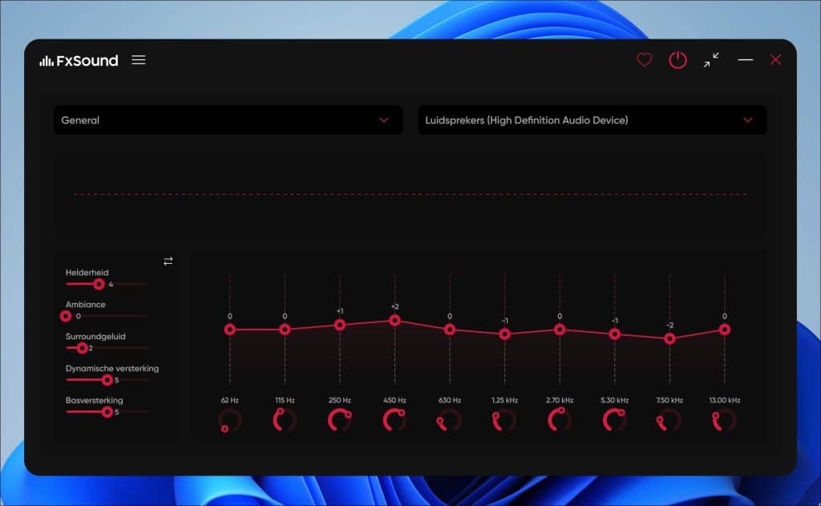This screenshot has height=506, width=821.
Task: Click the 62 Hz frequency knob
Action: [x=230, y=420]
